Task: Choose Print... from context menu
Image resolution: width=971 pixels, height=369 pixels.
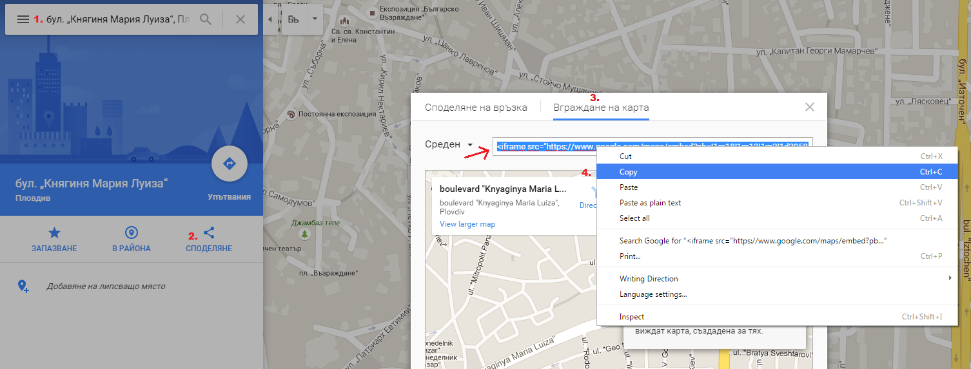Action: tap(777, 256)
